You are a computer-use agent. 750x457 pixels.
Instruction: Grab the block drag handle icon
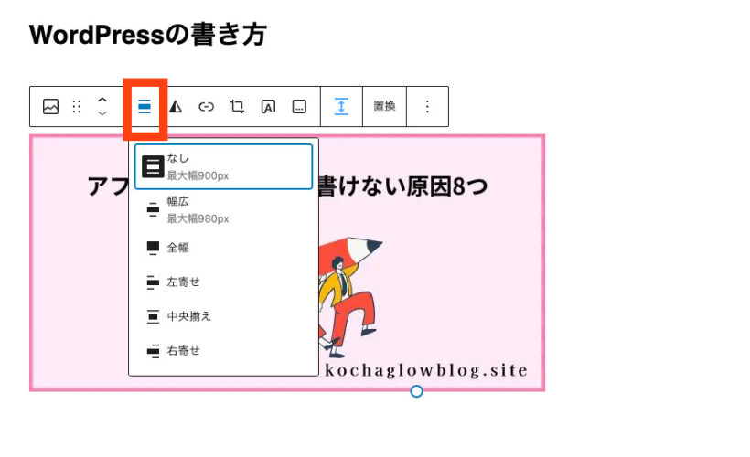pos(77,107)
